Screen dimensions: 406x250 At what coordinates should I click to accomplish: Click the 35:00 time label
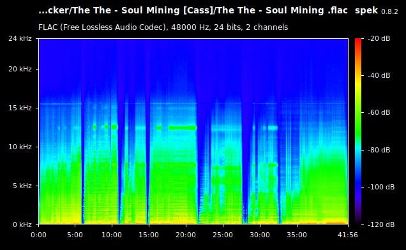[297, 235]
